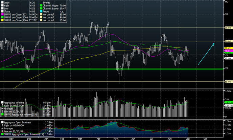Click the Jan label on time axis

point(46,139)
